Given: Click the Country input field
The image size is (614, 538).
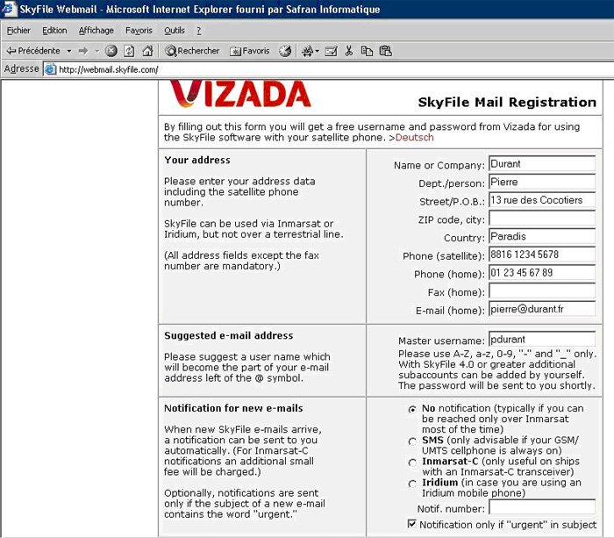Looking at the screenshot, I should [542, 236].
